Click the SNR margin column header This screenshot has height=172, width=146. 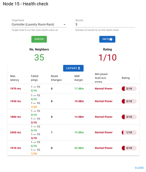pyautogui.click(x=79, y=78)
